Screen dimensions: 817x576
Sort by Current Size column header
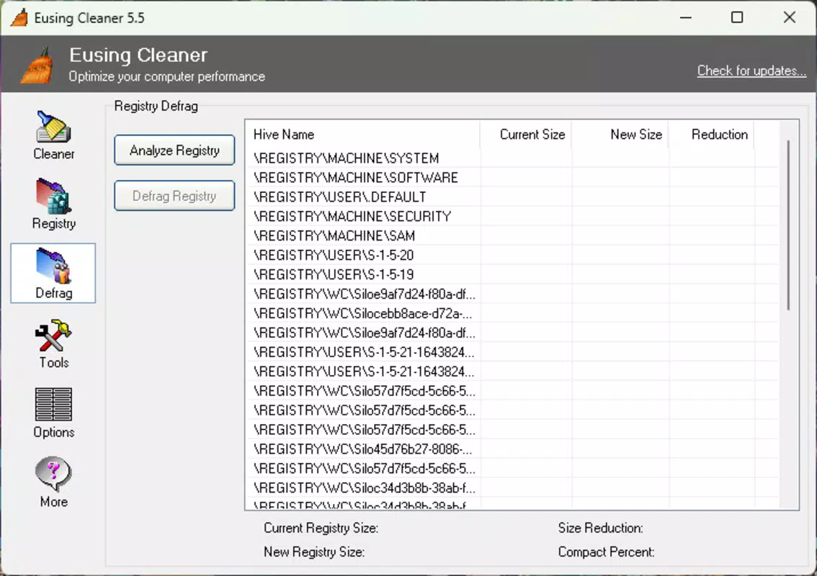click(x=526, y=135)
